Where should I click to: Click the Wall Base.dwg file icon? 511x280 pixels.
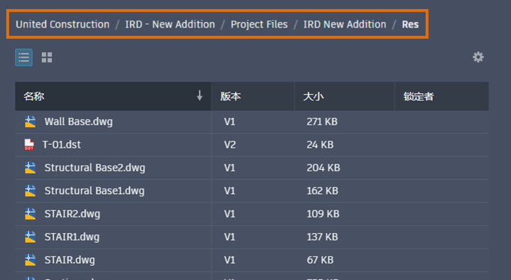tap(31, 122)
